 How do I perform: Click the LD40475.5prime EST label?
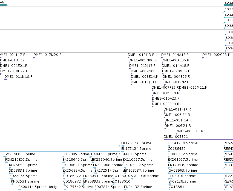tap(103, 154)
